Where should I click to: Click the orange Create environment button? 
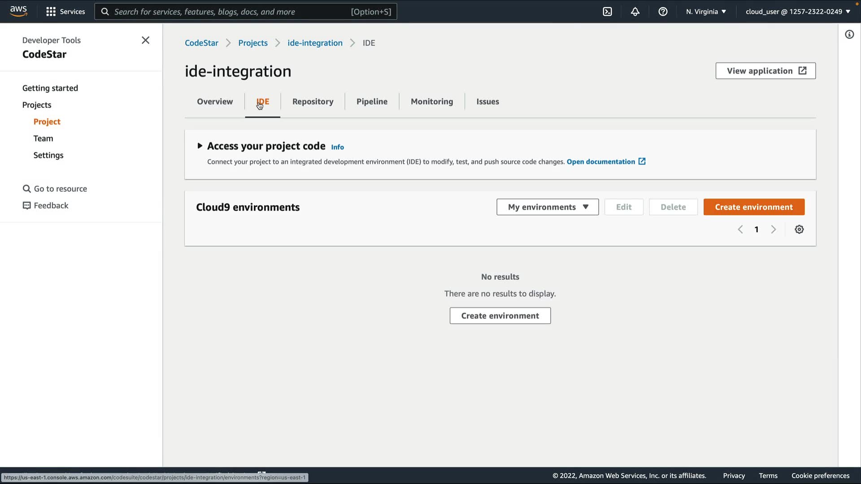[x=753, y=207]
